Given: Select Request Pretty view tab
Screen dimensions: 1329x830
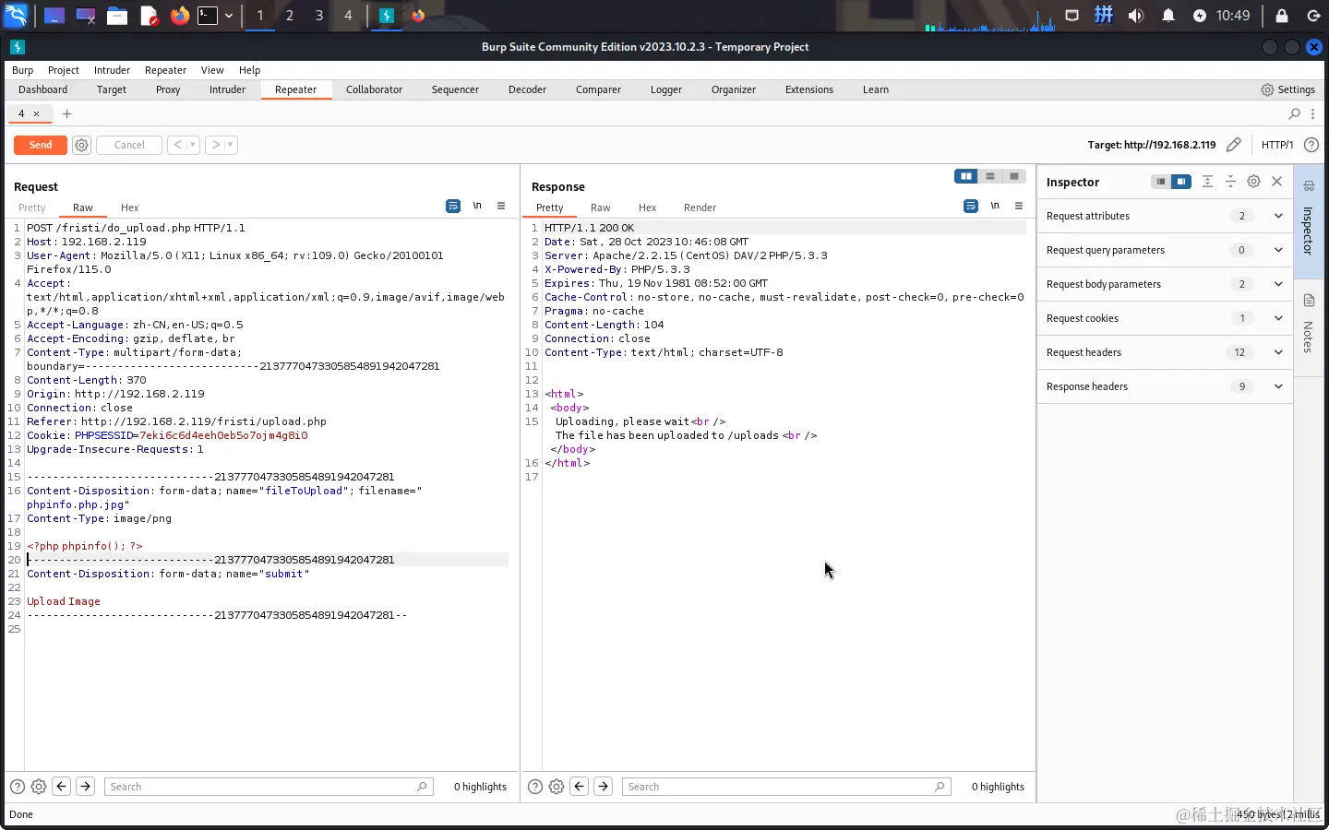Looking at the screenshot, I should click(x=31, y=207).
